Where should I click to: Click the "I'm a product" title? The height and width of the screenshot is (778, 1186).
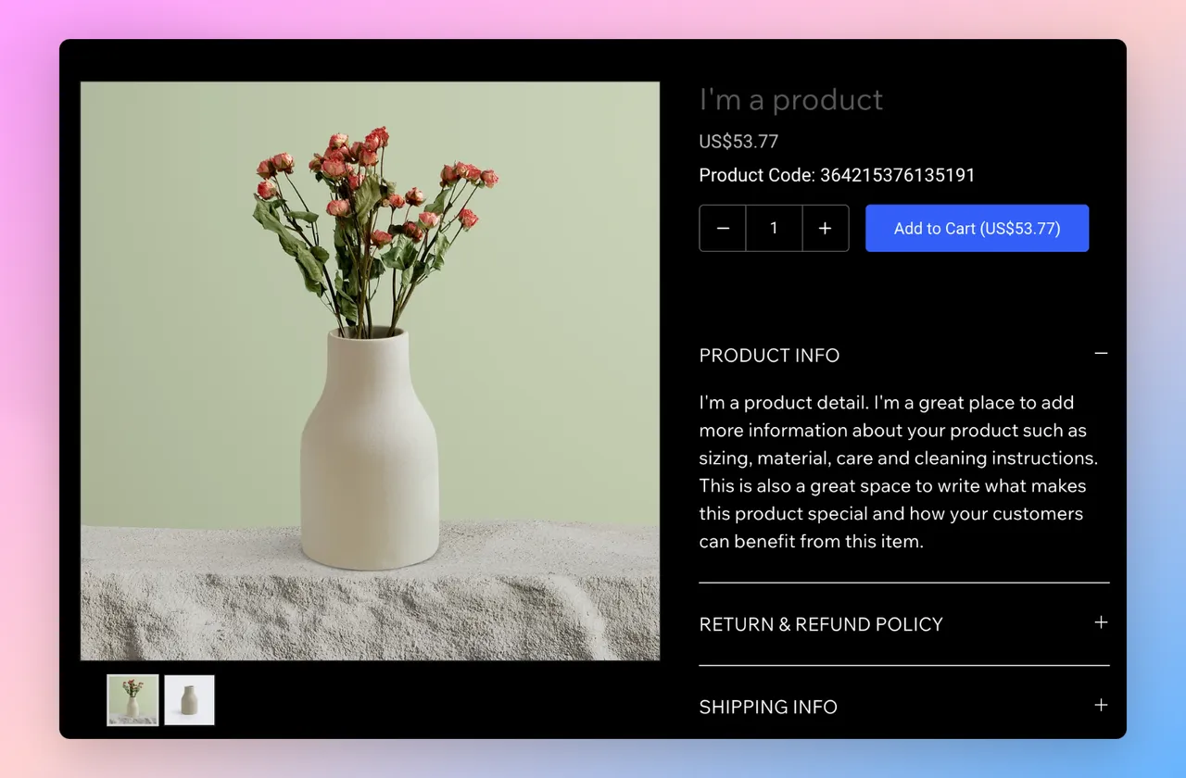pos(791,99)
